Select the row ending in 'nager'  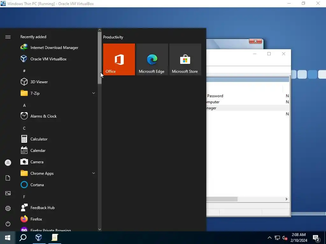click(247, 108)
